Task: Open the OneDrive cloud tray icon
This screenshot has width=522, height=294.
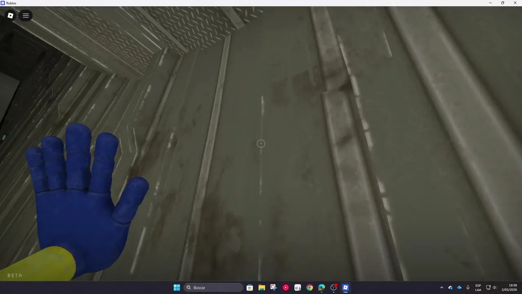Action: pos(459,287)
